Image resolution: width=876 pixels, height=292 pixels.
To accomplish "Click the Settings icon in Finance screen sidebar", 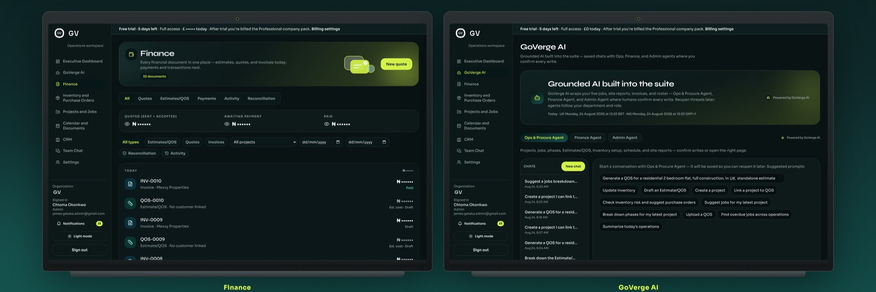I will click(x=58, y=162).
